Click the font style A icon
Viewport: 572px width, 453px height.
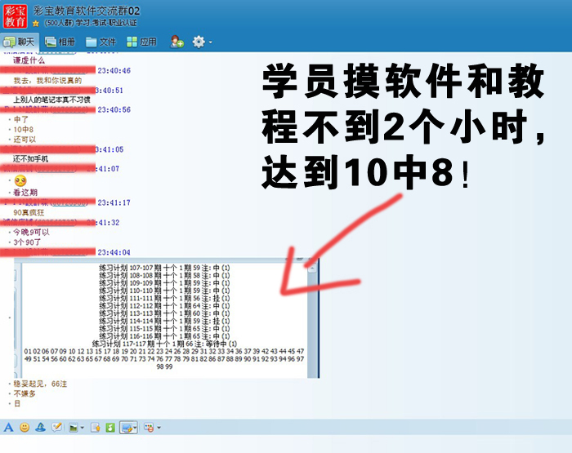(9, 427)
